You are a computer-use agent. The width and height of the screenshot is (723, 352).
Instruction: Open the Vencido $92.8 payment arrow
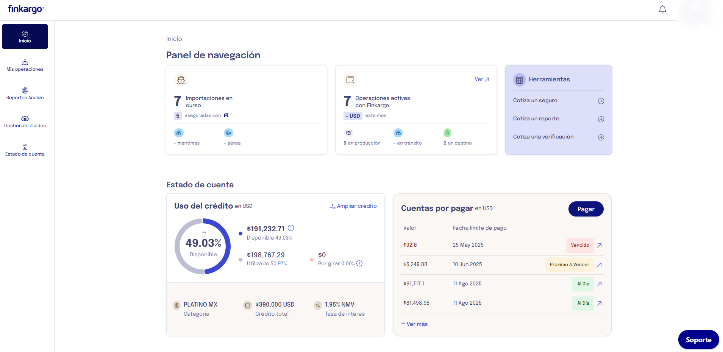point(599,245)
